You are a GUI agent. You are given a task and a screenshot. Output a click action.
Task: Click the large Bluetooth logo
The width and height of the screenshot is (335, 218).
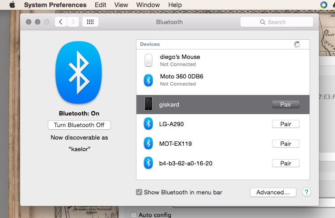(79, 72)
